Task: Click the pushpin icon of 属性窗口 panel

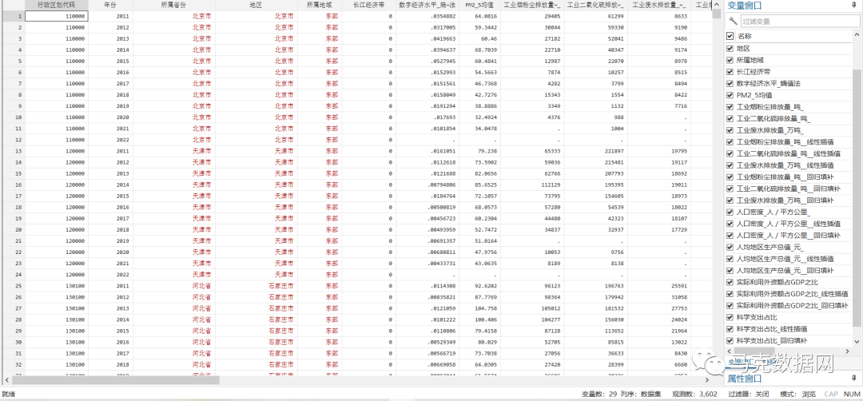Action: [853, 378]
